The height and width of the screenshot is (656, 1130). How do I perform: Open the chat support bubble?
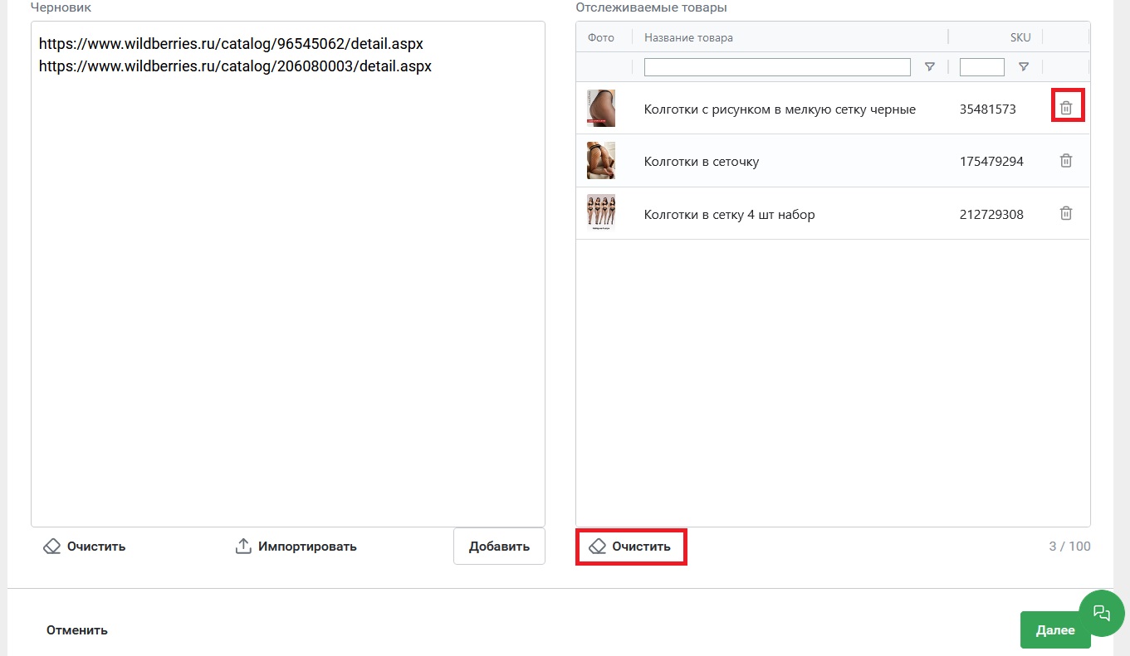tap(1102, 613)
